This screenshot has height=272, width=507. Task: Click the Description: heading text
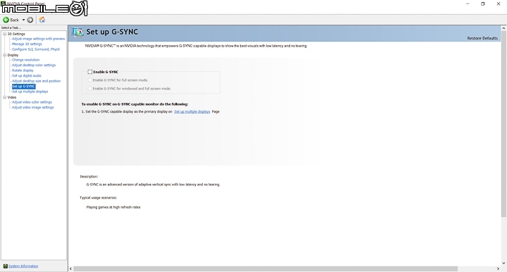[89, 177]
